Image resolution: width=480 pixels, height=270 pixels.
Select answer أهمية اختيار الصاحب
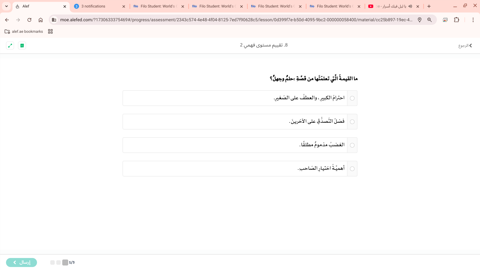point(352,169)
